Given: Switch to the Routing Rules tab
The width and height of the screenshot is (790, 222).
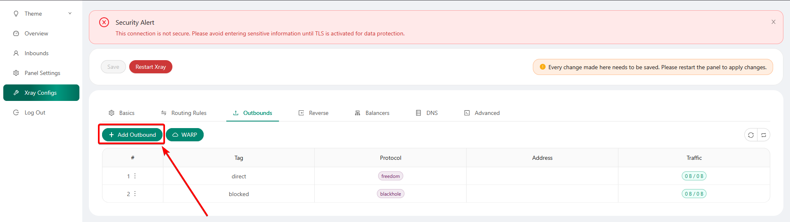Looking at the screenshot, I should 184,113.
